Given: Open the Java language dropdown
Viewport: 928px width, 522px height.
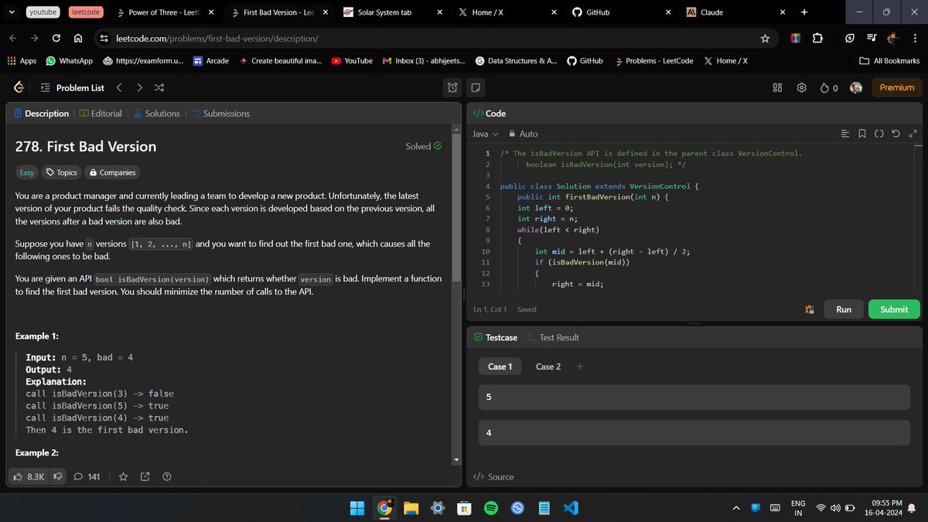Looking at the screenshot, I should [x=486, y=134].
